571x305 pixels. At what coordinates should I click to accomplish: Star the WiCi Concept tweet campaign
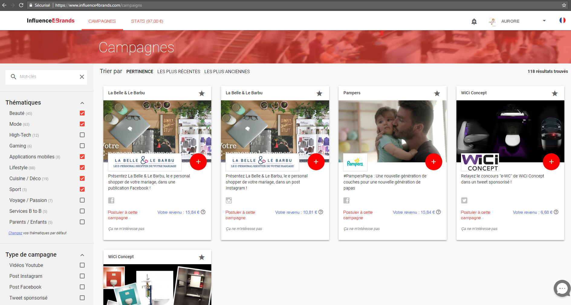point(555,93)
